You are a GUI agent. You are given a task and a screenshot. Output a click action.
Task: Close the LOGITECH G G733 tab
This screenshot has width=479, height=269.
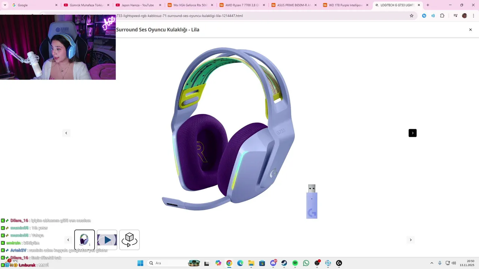419,5
